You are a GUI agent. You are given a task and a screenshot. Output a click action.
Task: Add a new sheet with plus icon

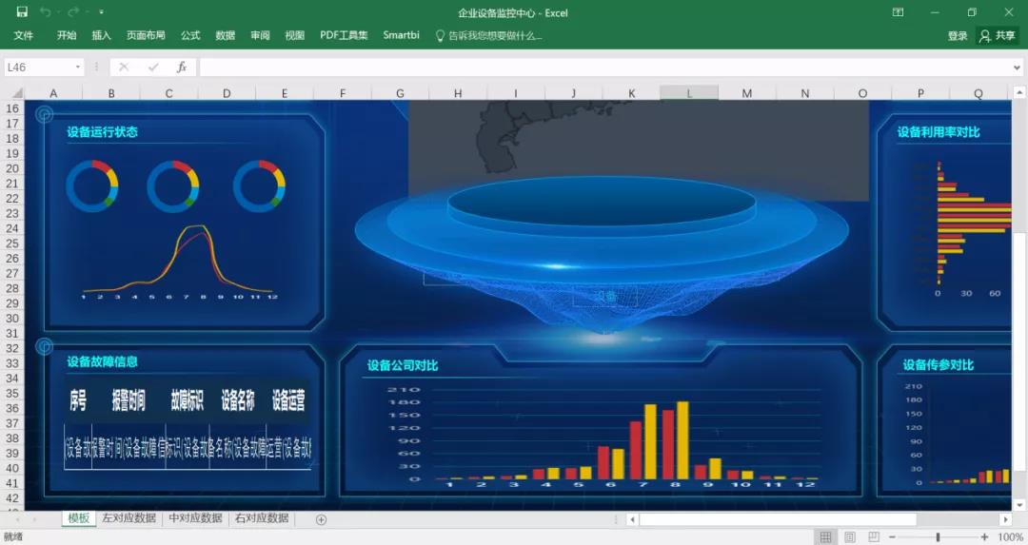tap(321, 519)
